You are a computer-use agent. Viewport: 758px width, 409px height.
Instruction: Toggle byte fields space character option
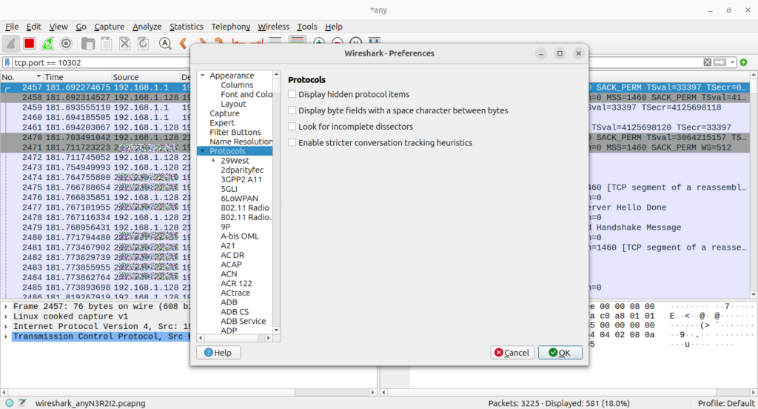click(292, 110)
